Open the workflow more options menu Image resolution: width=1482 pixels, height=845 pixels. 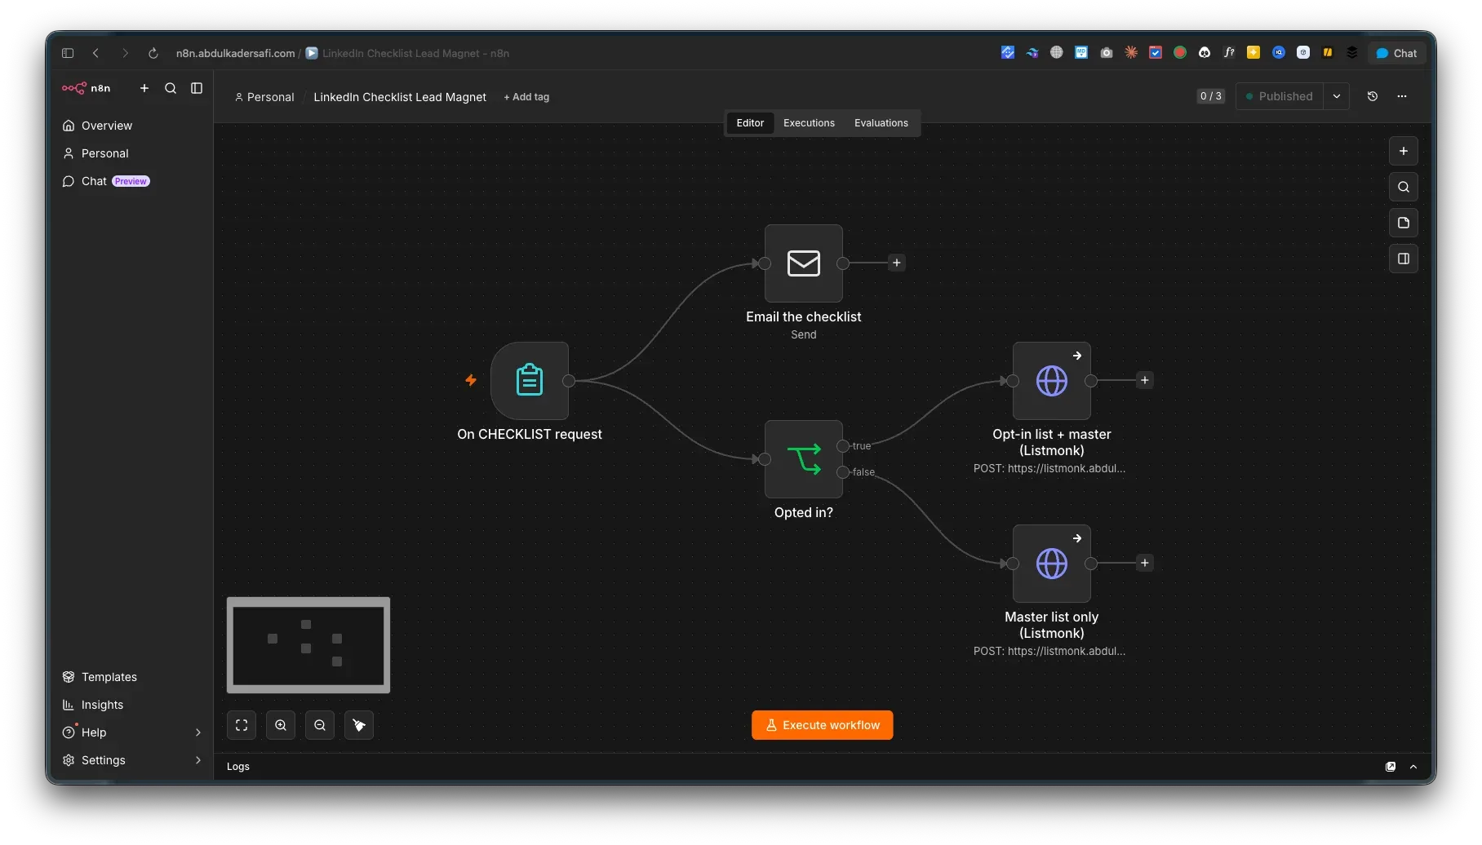point(1402,96)
